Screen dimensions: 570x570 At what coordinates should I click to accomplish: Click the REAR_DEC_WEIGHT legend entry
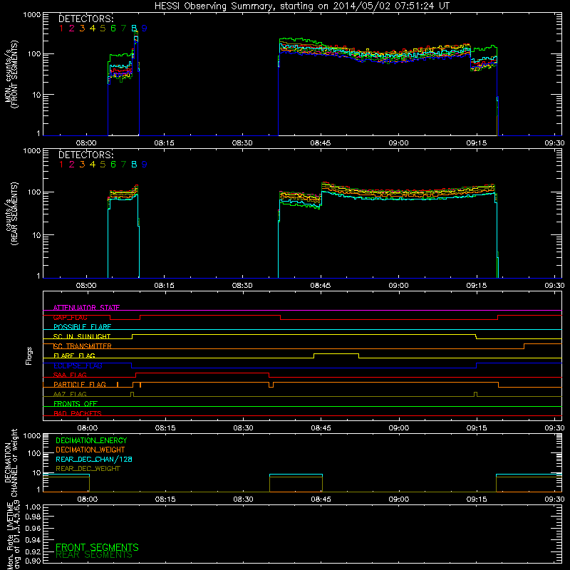click(x=88, y=469)
